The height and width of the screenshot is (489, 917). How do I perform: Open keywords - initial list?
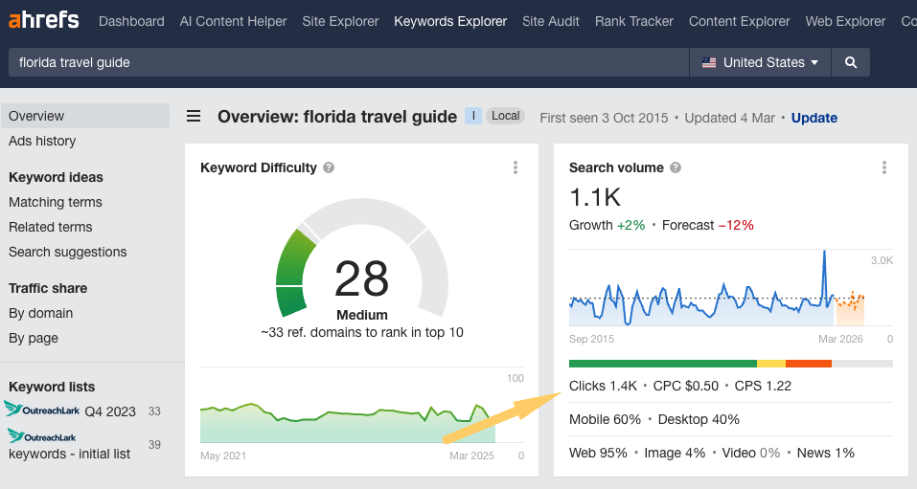(70, 454)
